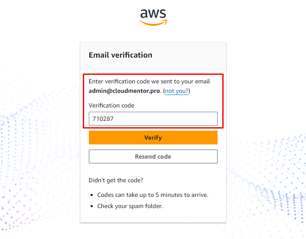
Task: Click the orange smile arrow under aws
Action: point(153,22)
